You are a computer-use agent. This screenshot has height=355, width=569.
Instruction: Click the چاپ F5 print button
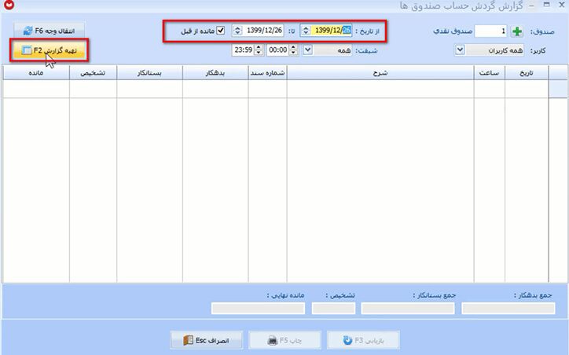(x=284, y=341)
